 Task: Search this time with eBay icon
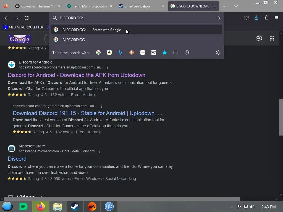[143, 52]
